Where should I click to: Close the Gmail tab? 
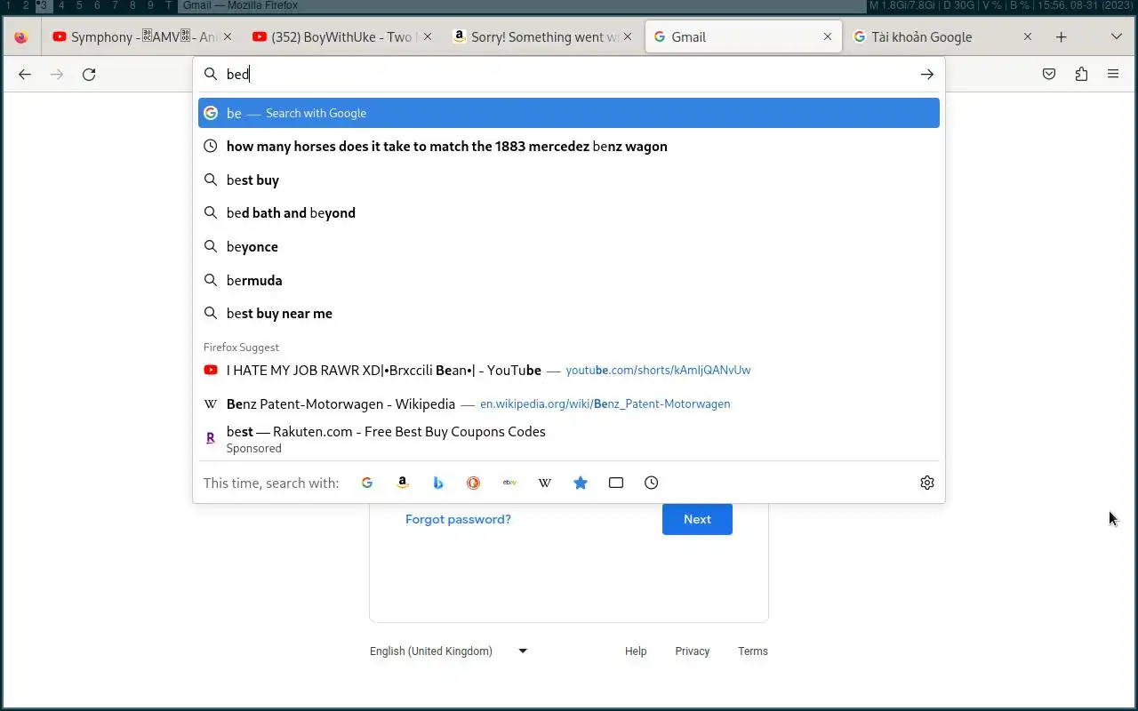828,37
